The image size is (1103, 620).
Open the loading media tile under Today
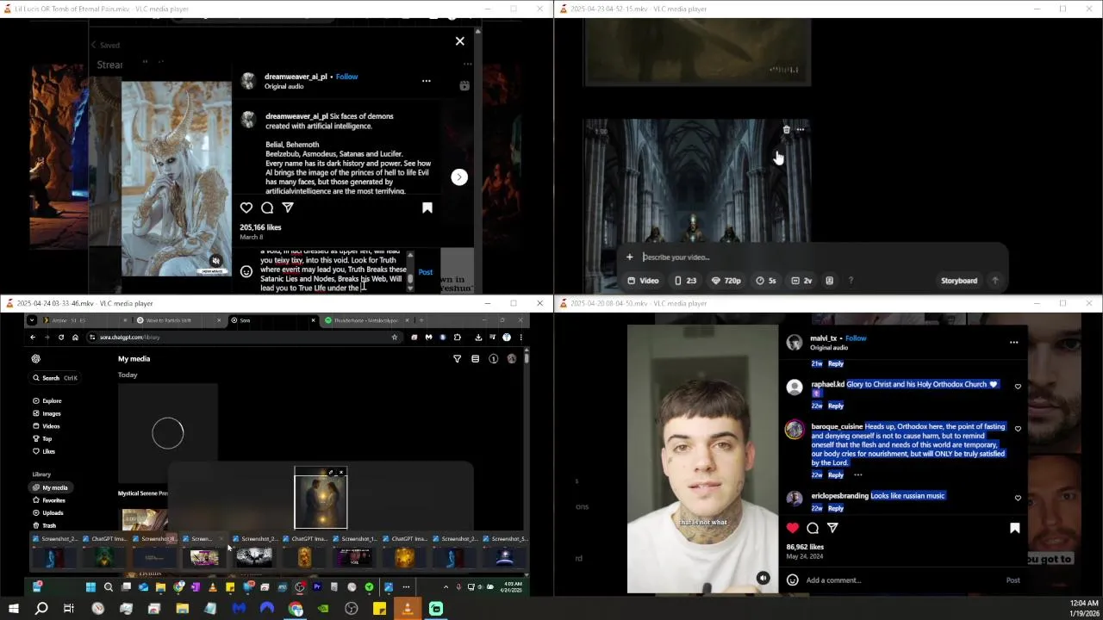point(168,432)
